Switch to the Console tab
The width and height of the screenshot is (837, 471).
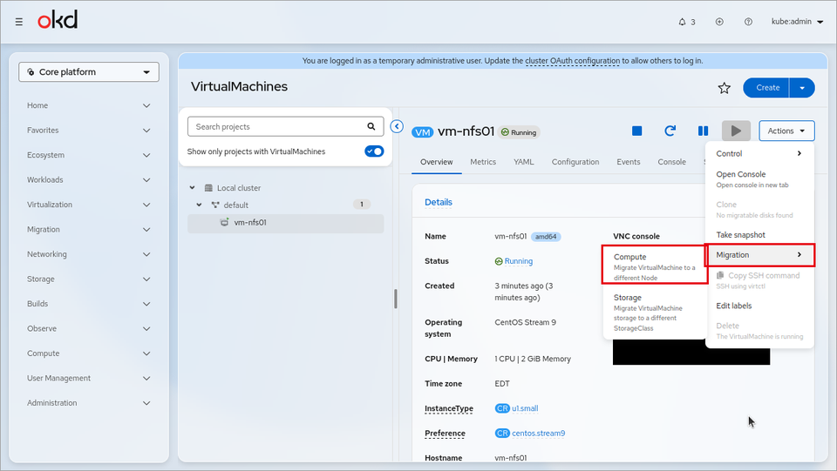671,162
